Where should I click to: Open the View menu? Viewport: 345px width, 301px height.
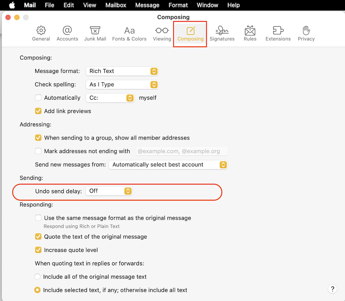click(x=90, y=5)
